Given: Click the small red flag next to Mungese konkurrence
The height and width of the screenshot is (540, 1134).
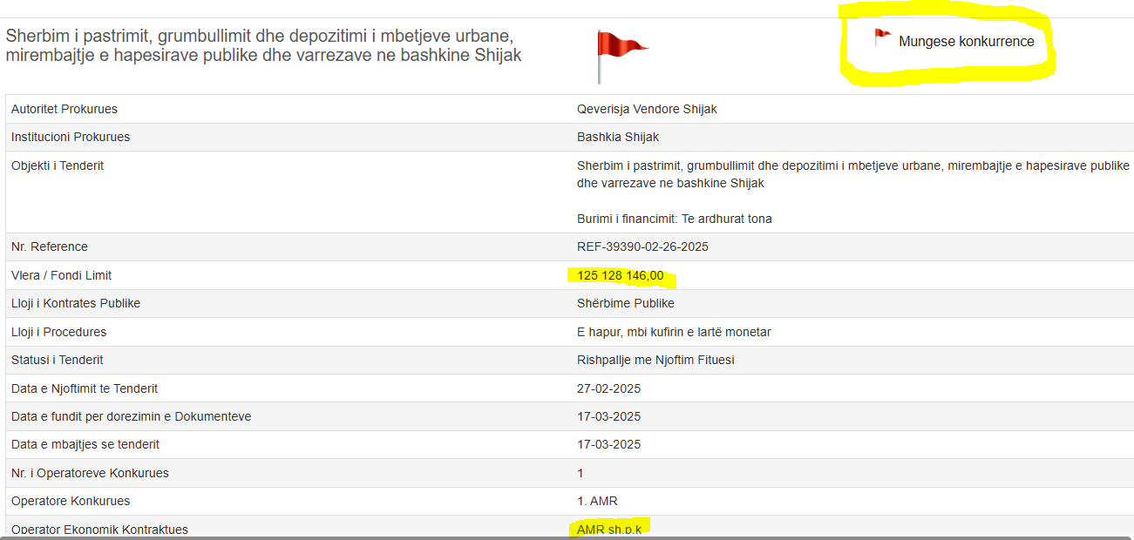Looking at the screenshot, I should tap(882, 37).
